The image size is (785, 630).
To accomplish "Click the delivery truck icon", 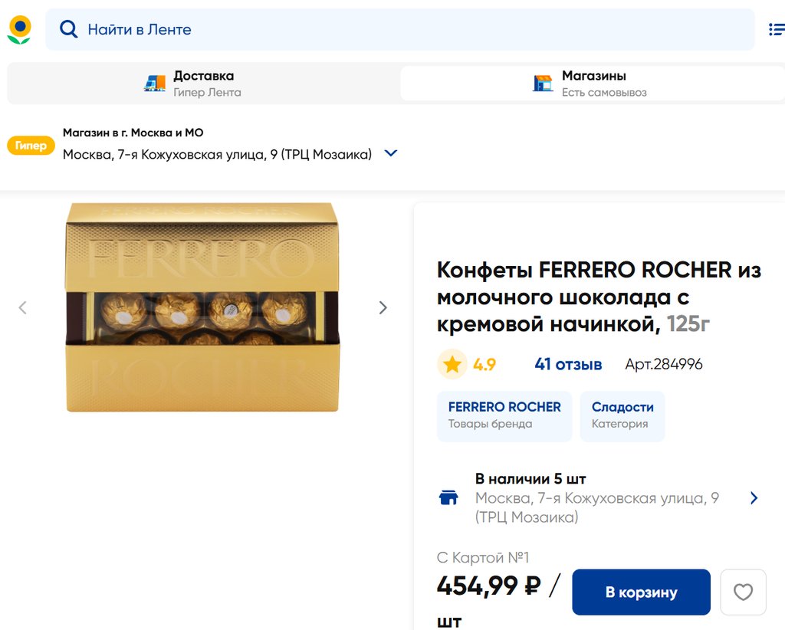I will (x=155, y=84).
